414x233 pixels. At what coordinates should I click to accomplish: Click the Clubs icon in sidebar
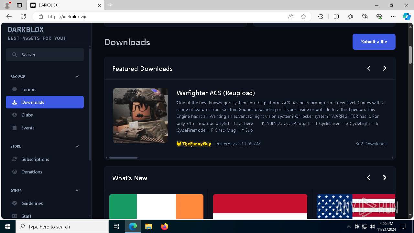[x=15, y=115]
